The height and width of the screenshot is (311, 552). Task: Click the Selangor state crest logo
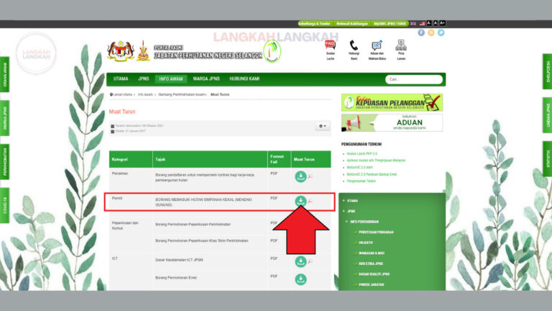pyautogui.click(x=143, y=51)
